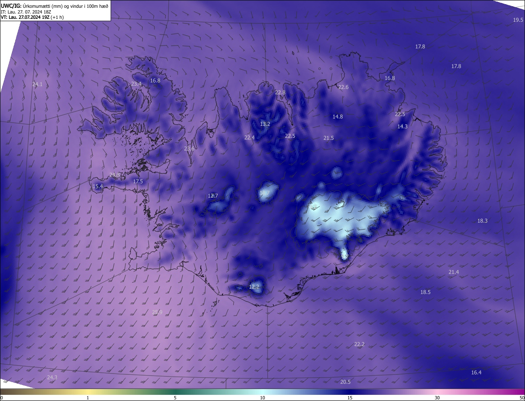The image size is (525, 401).
Task: Click the legend tick labeled 10
Action: pyautogui.click(x=262, y=398)
